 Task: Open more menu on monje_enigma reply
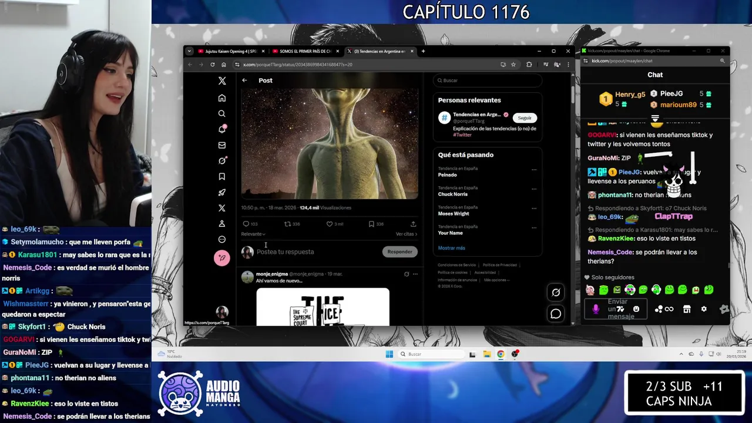tap(415, 274)
